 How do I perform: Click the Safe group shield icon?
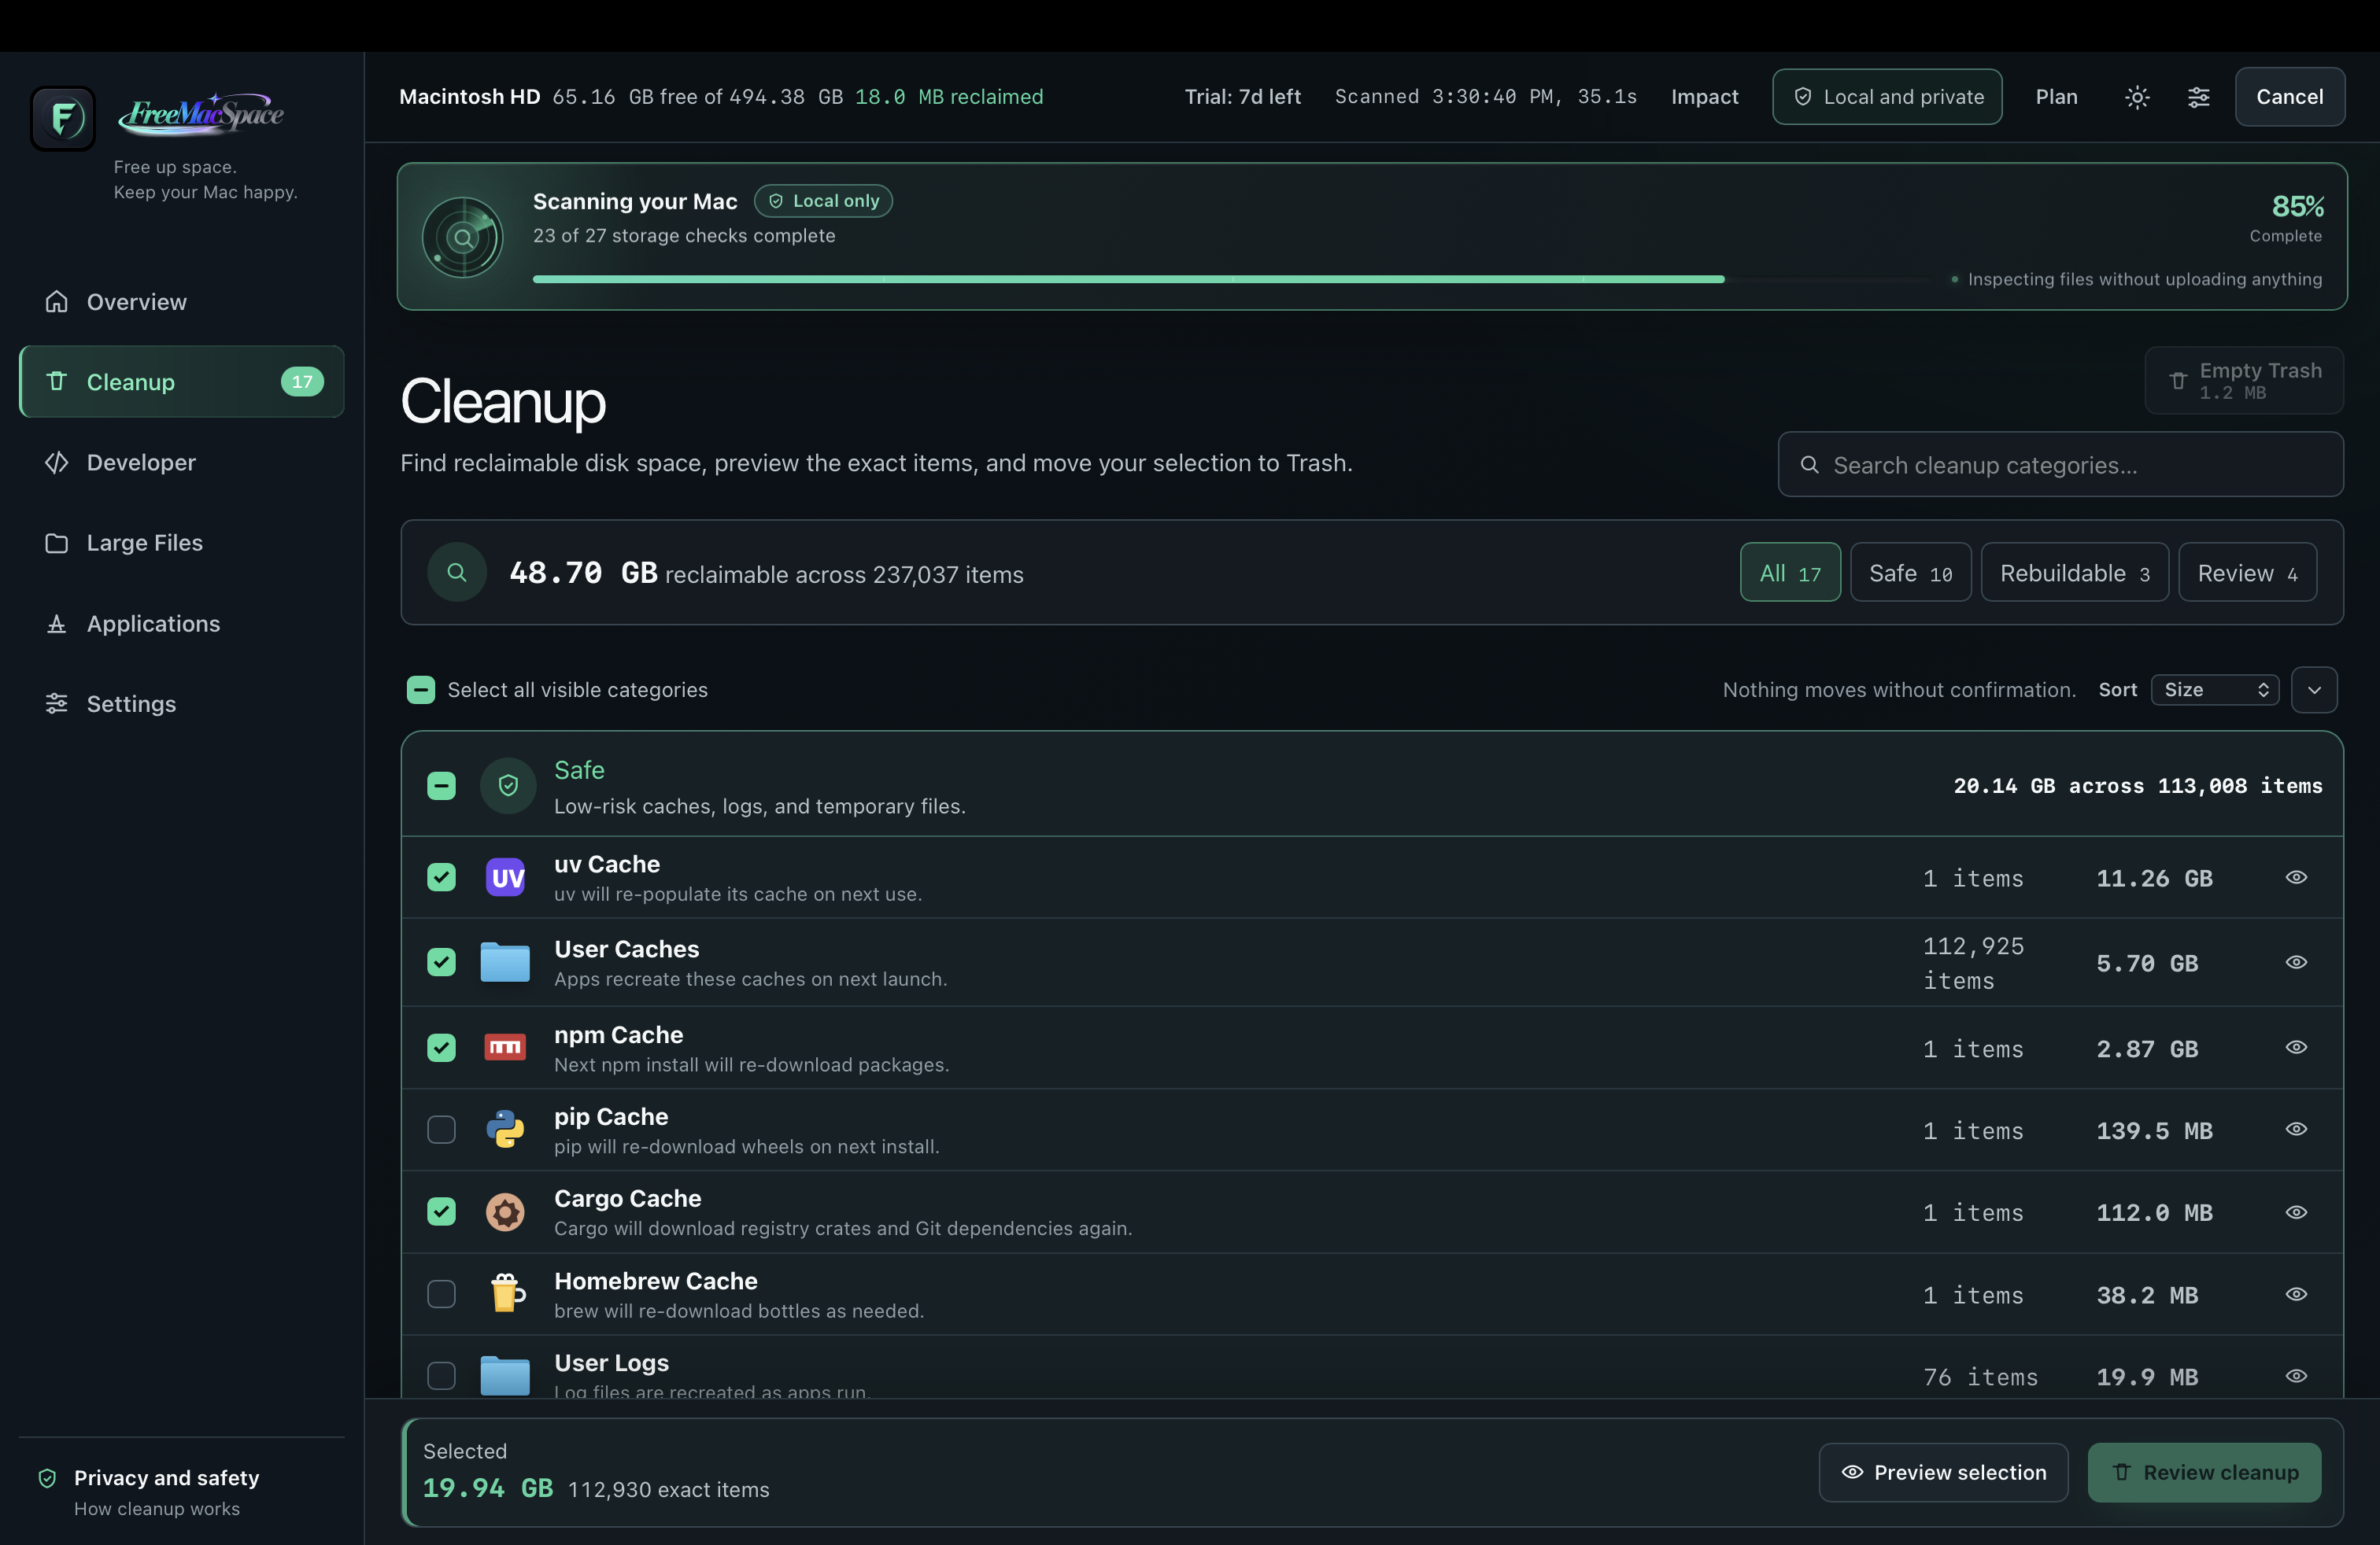click(x=508, y=786)
